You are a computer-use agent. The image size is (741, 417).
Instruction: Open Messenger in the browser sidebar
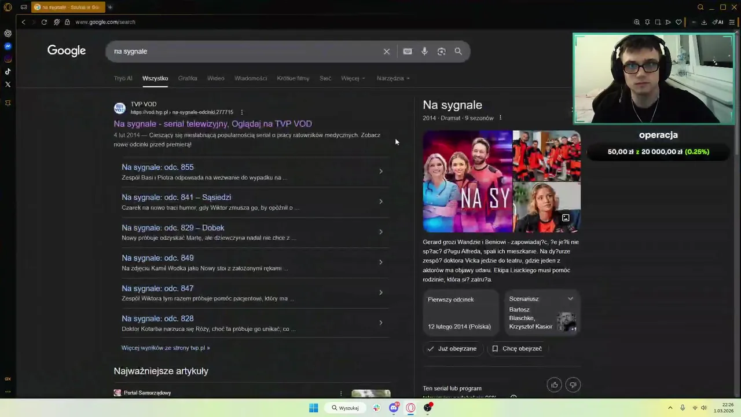click(8, 46)
